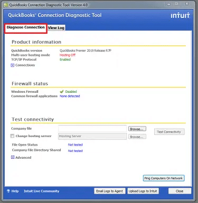Click the Hosting Off status text

(68, 55)
